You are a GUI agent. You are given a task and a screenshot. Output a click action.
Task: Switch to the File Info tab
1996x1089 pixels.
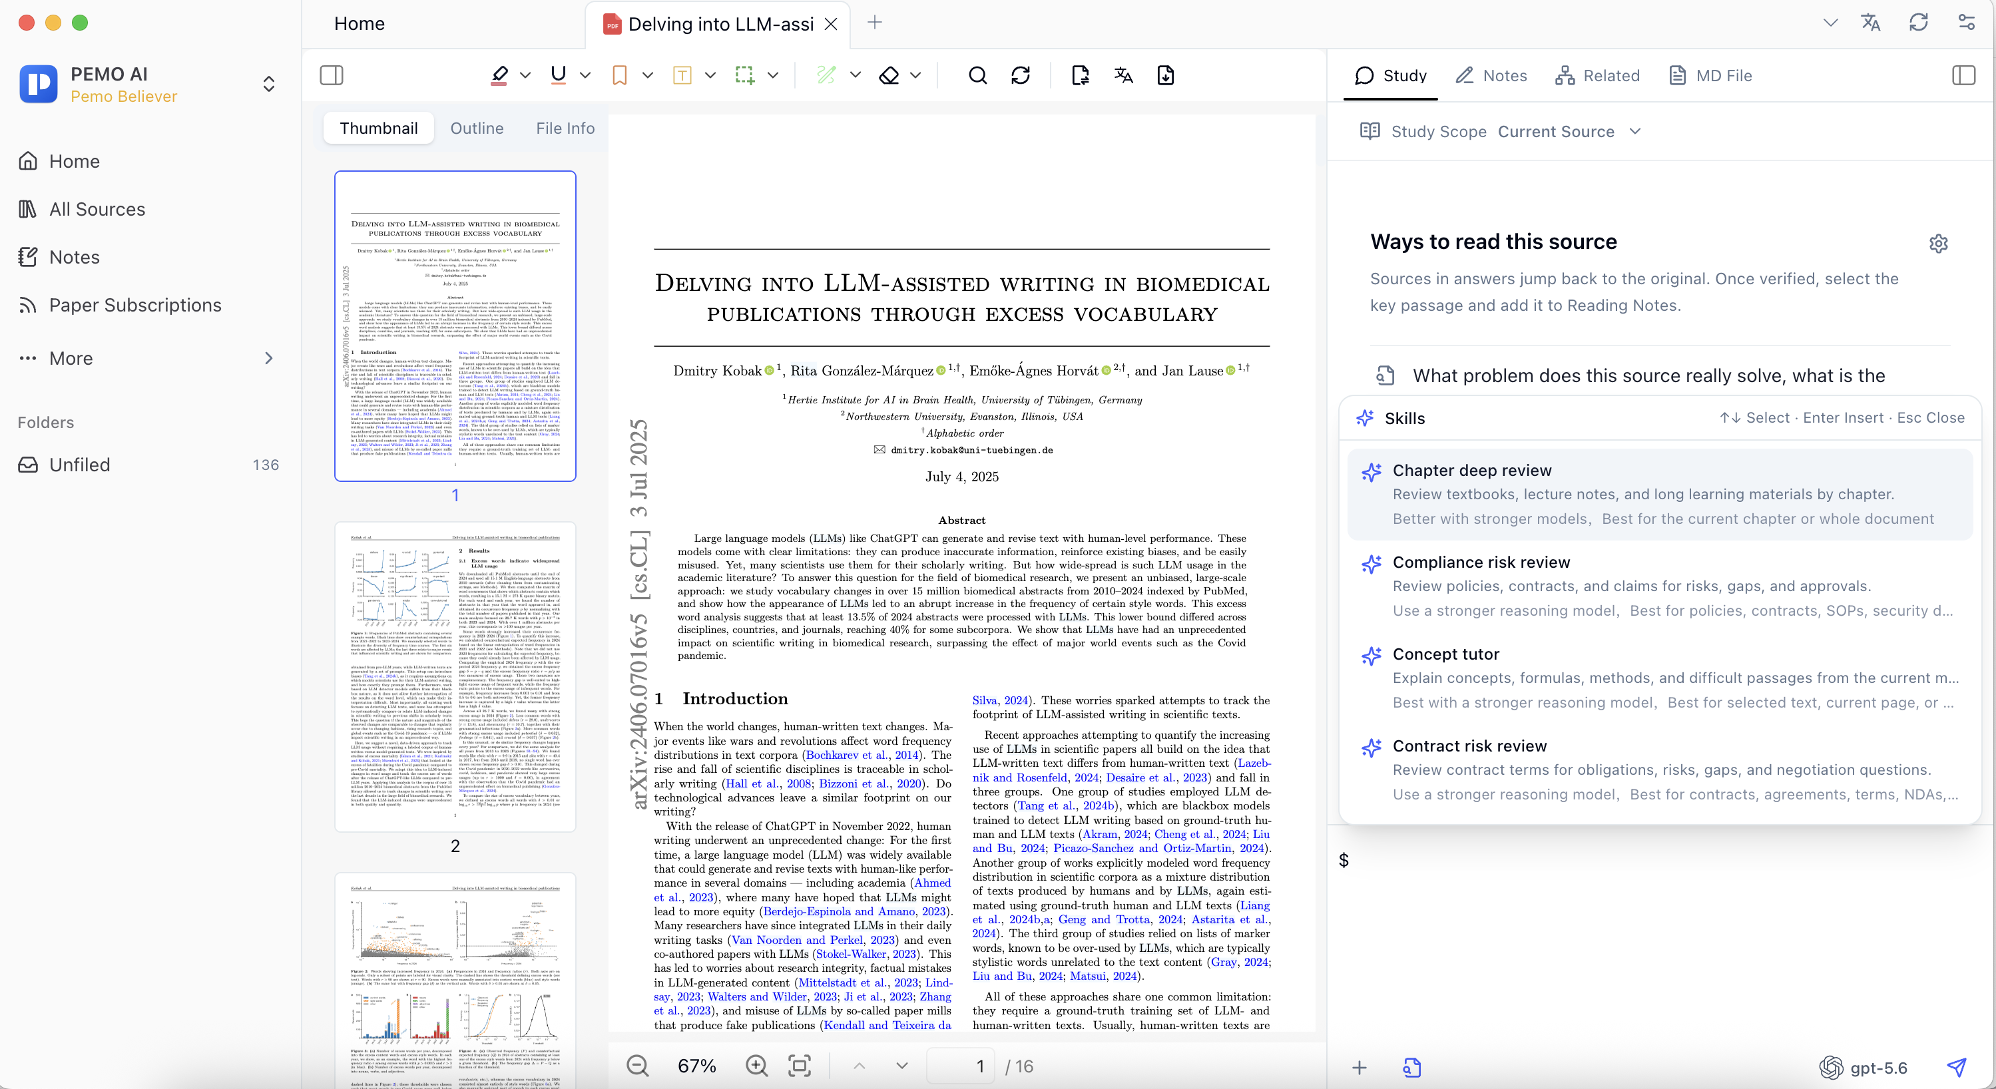coord(565,128)
